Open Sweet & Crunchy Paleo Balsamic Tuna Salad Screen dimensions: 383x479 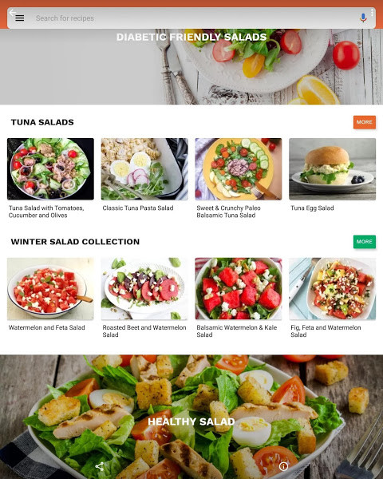pyautogui.click(x=239, y=169)
